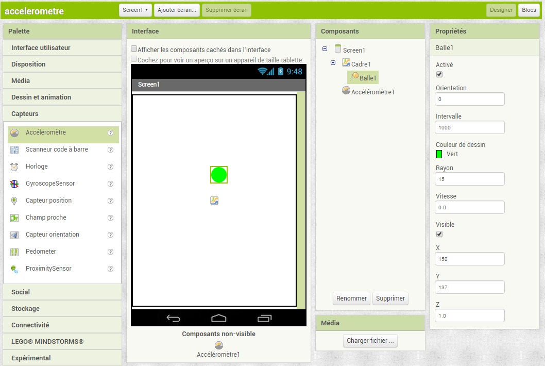Click the Supprimer écran button
Screen dimensions: 545x366
pyautogui.click(x=227, y=10)
